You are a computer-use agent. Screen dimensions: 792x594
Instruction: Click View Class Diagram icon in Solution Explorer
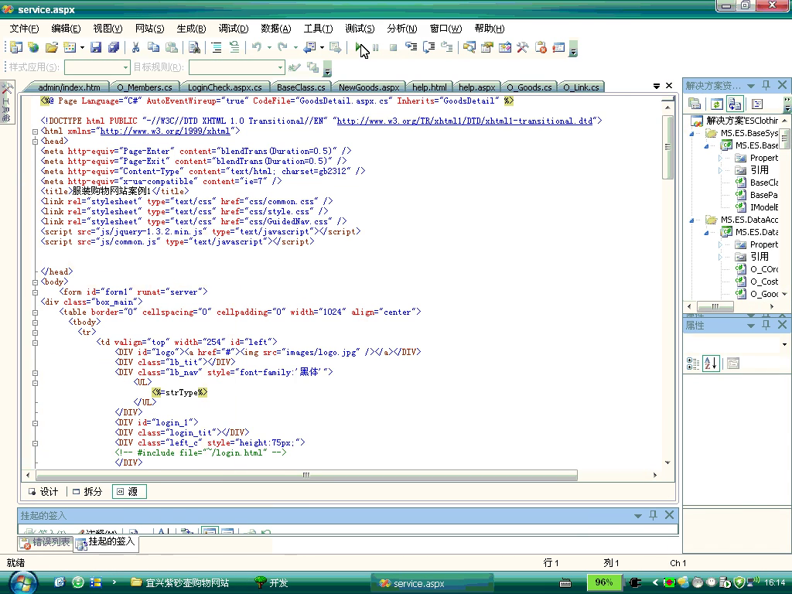coord(757,104)
